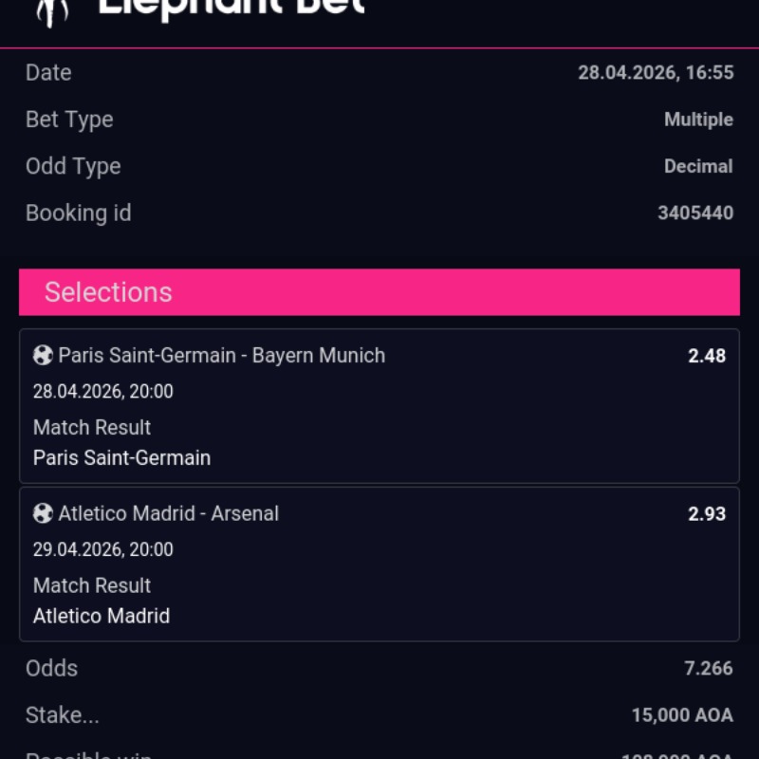Screen dimensions: 759x759
Task: Select the Paris Saint-Germain match result pick
Action: [x=121, y=458]
